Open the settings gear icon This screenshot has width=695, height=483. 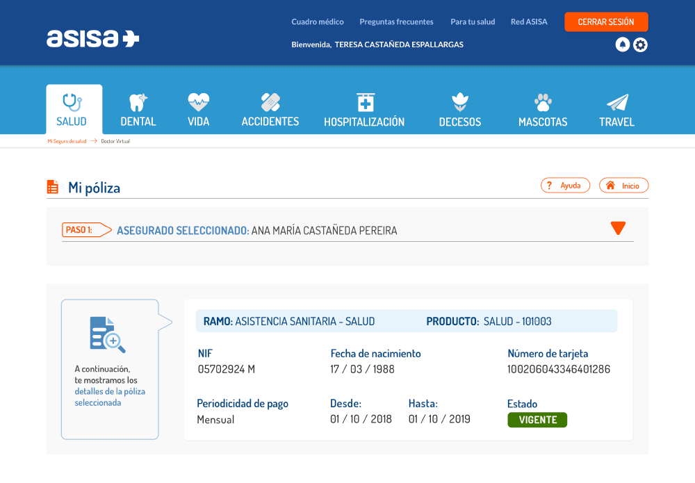(x=640, y=45)
